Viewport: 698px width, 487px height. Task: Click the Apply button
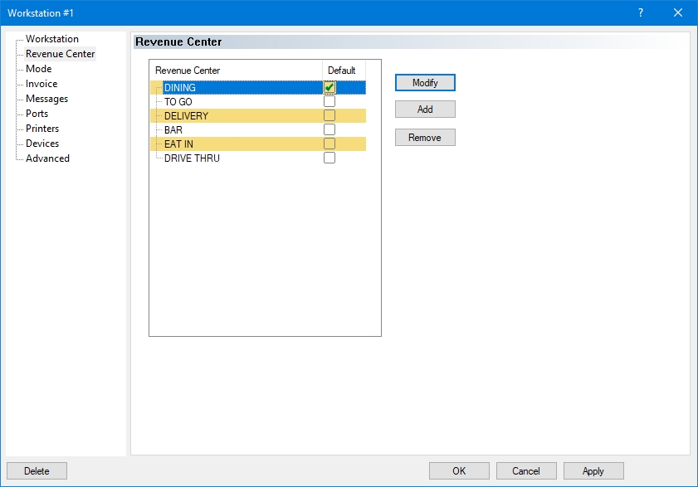point(593,471)
